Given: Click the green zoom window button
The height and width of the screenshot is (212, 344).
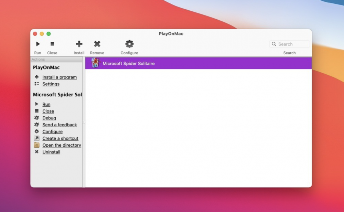Looking at the screenshot, I should pos(49,34).
